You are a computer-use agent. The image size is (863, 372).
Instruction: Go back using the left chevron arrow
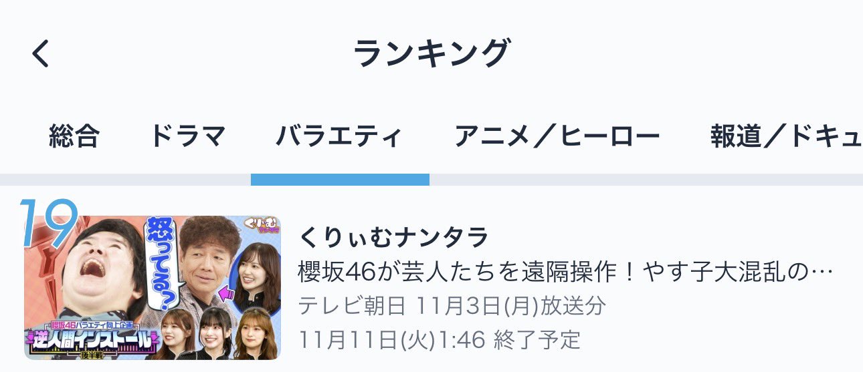point(41,53)
